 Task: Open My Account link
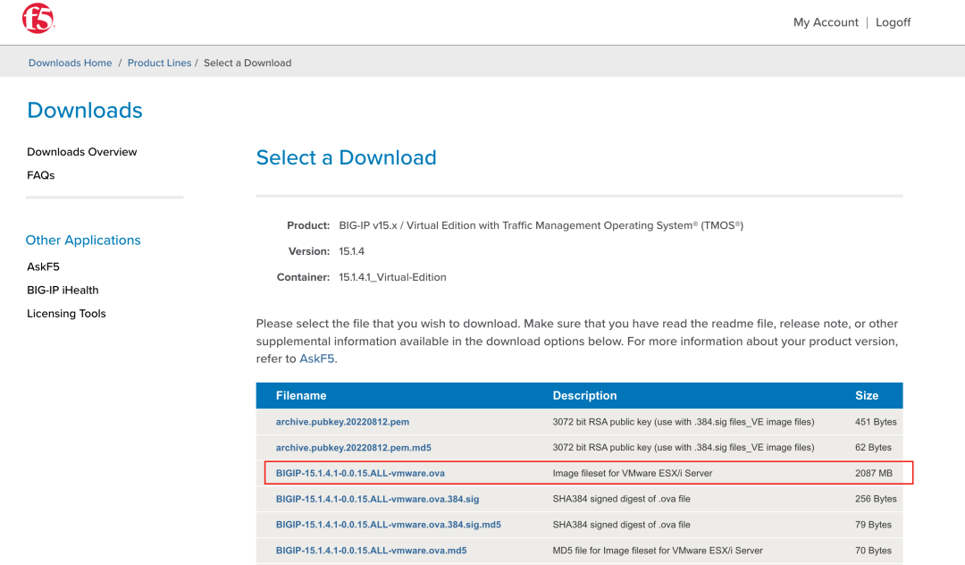coord(826,22)
